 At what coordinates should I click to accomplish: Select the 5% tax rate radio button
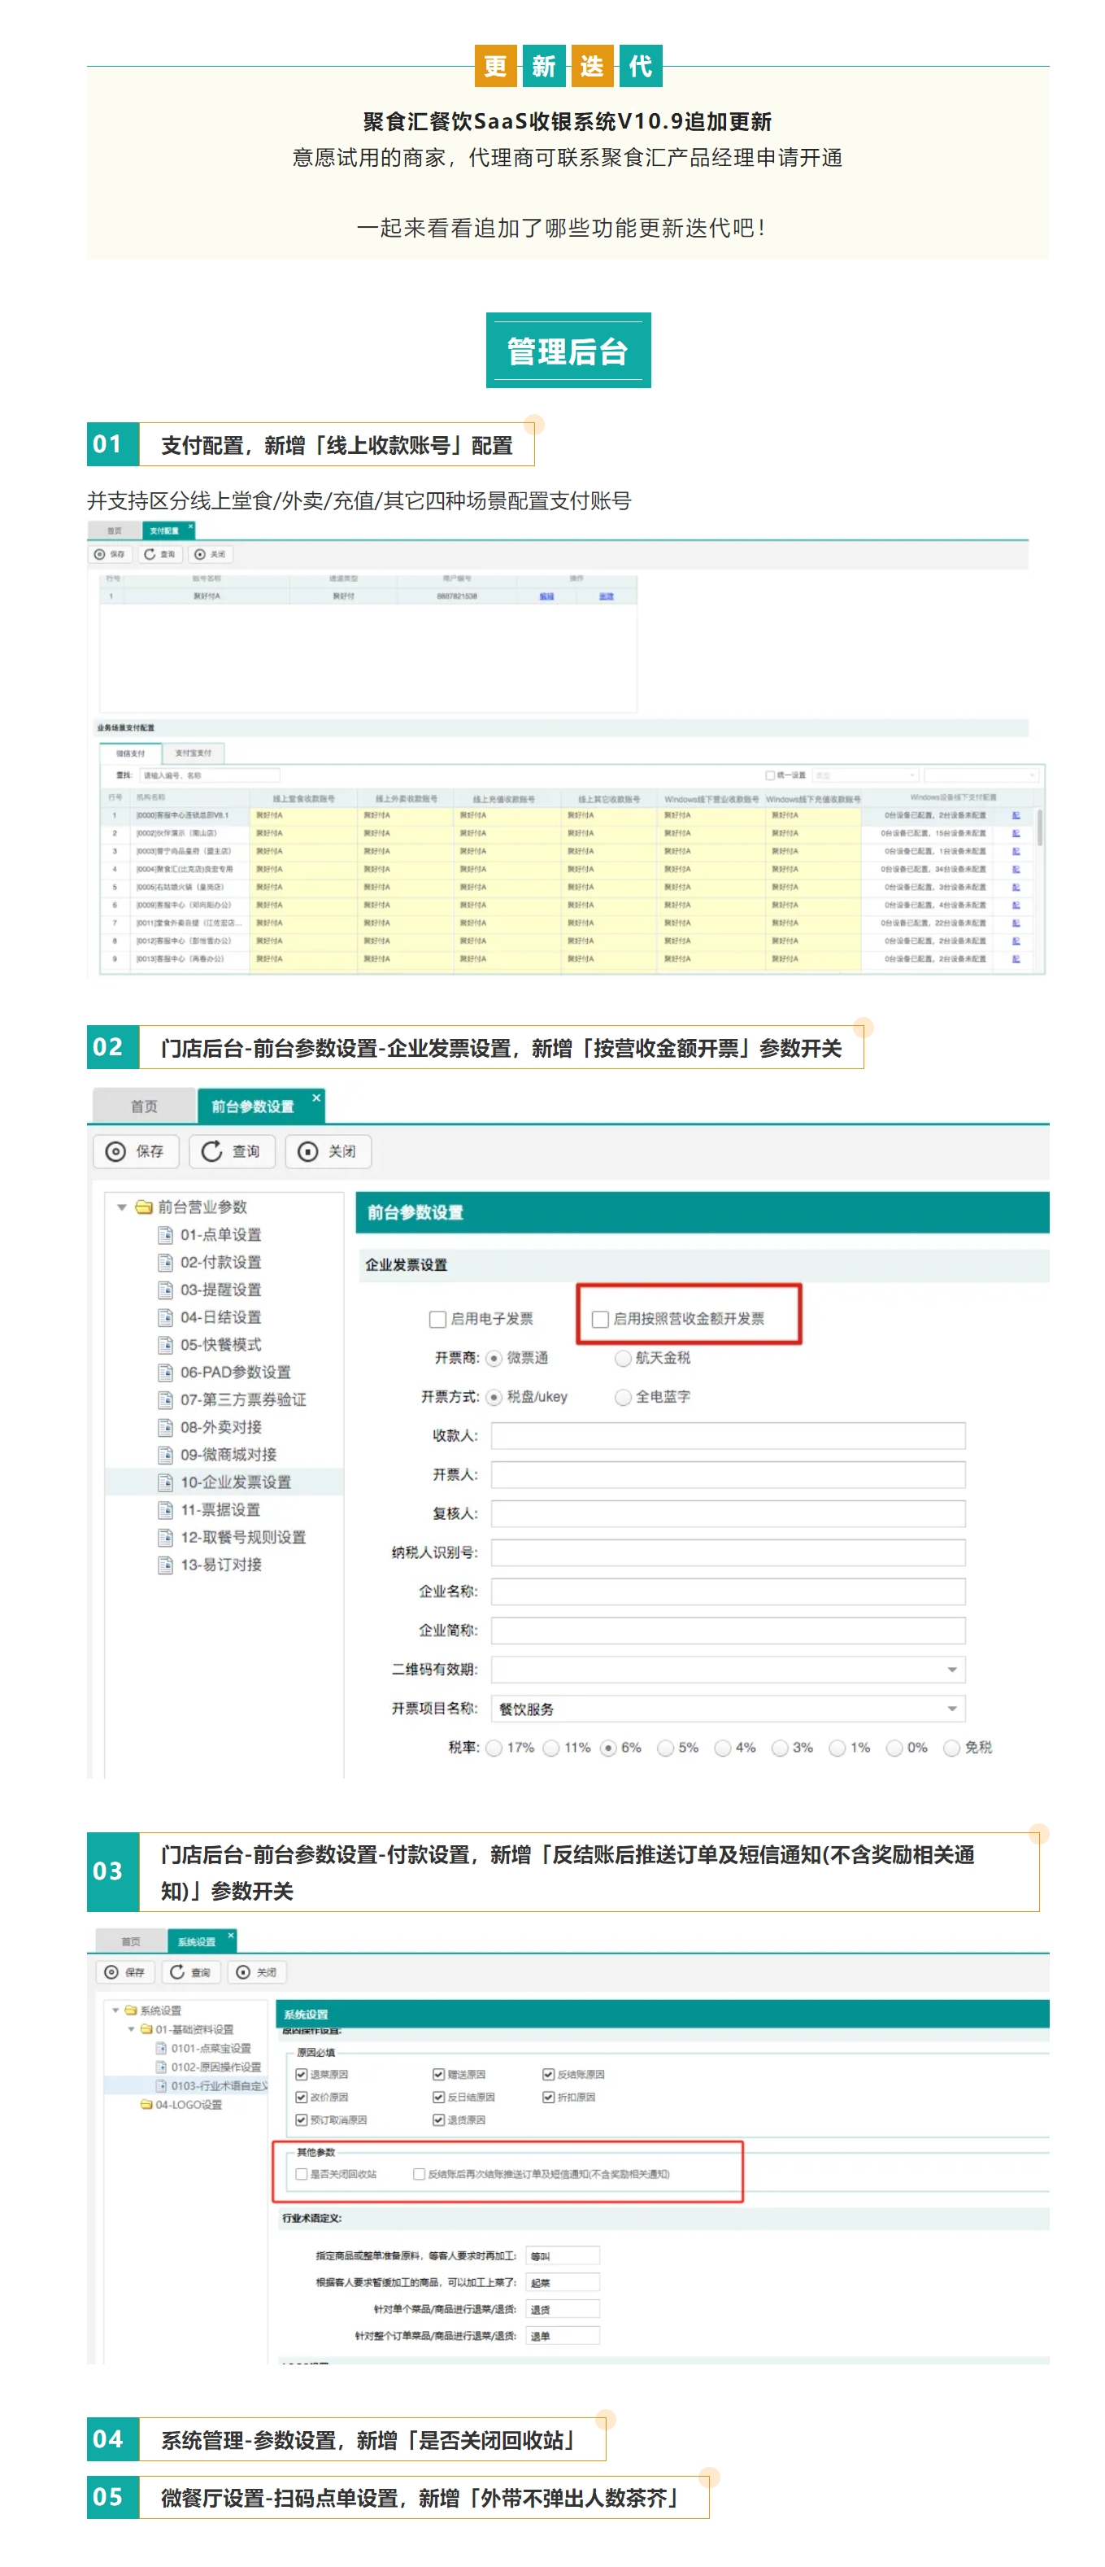click(665, 1748)
